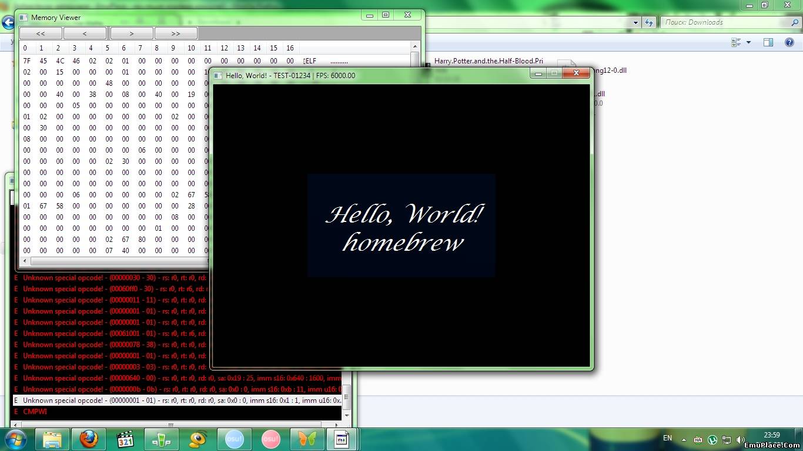Toggle Explorer preview pane icon
This screenshot has height=451, width=803.
tap(768, 42)
